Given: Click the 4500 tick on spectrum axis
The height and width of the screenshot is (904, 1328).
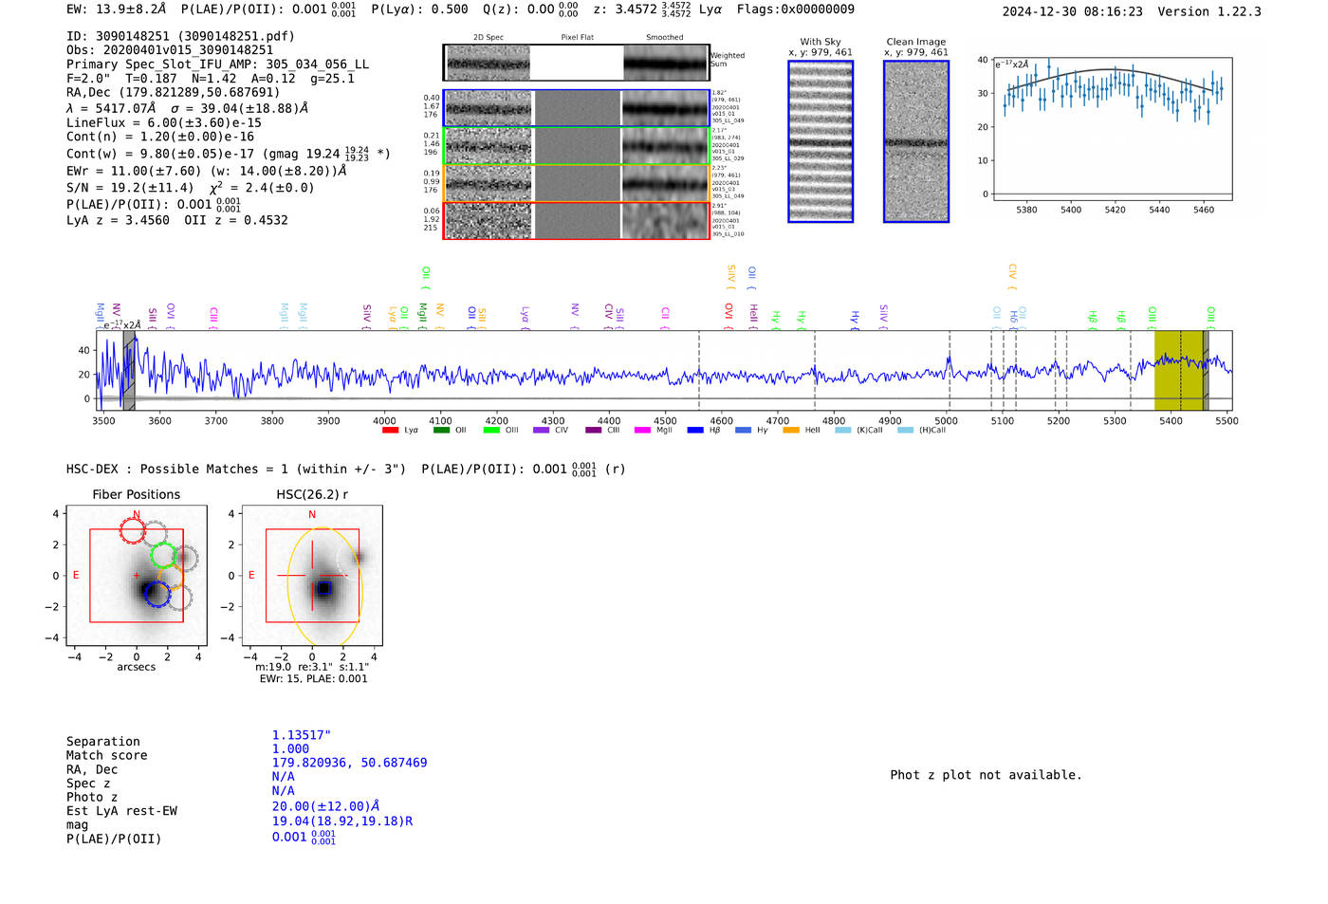Looking at the screenshot, I should click(x=665, y=421).
